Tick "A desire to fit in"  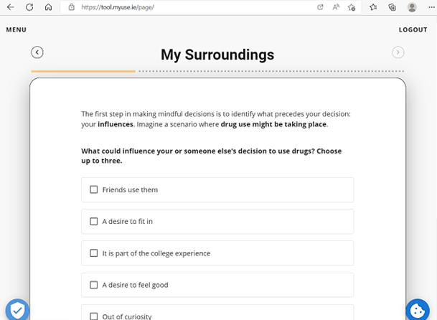point(94,222)
